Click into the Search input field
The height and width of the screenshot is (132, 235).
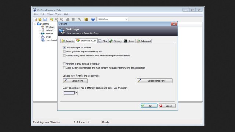(111, 19)
